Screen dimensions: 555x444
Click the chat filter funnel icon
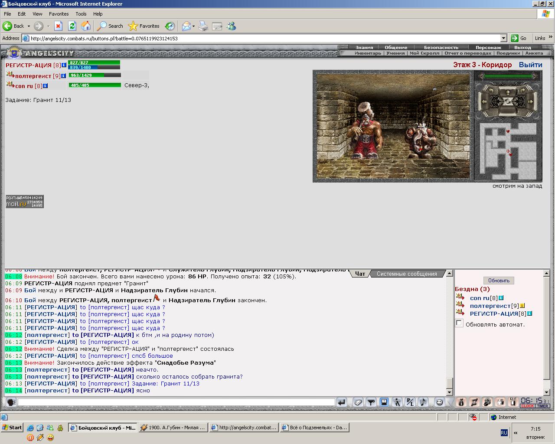(371, 402)
